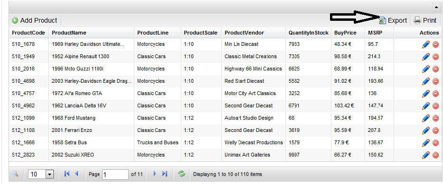Edit the 2002 Suzuki XREO row
The image size is (443, 184).
tap(425, 155)
